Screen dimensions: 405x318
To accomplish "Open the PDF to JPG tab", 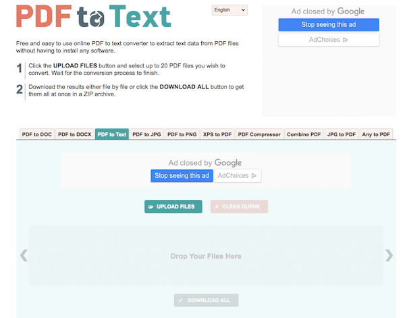I will click(x=146, y=134).
